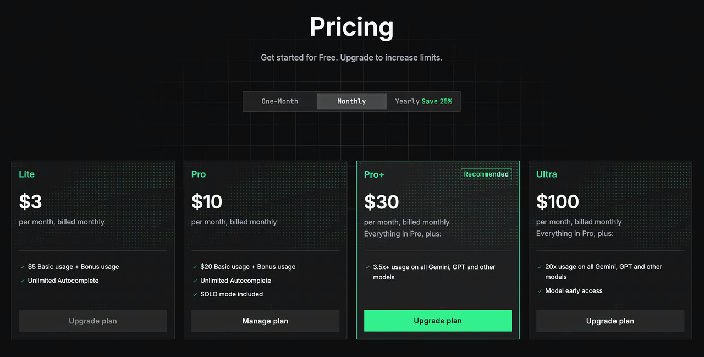This screenshot has width=704, height=357.
Task: Click the Ultra plan title
Action: (x=547, y=174)
